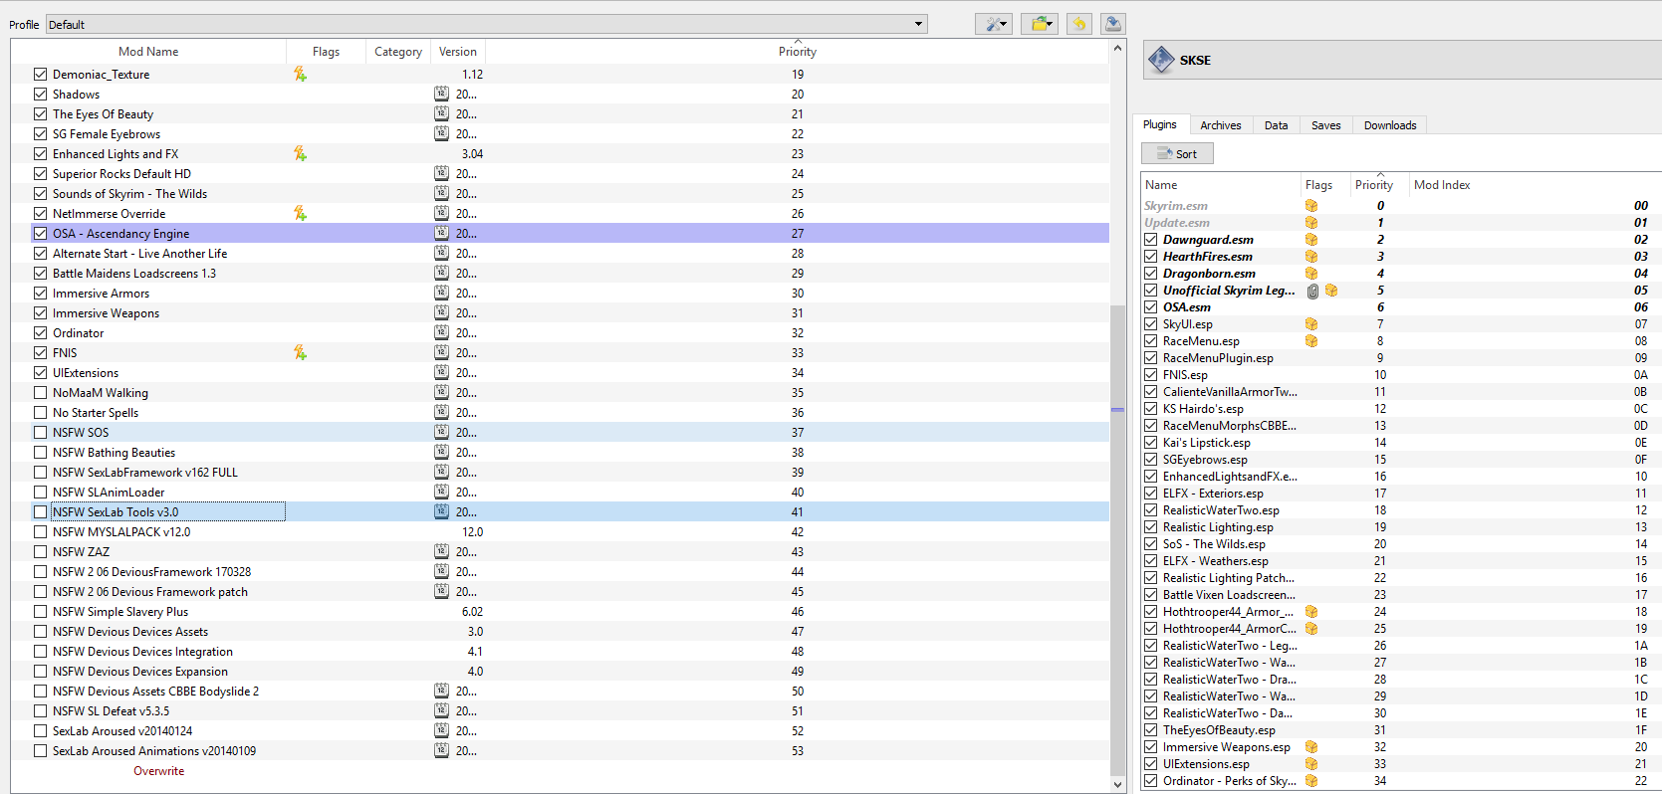Click the package flag for Hothtrooper44_Armor_ plugin
Image resolution: width=1662 pixels, height=794 pixels.
pyautogui.click(x=1311, y=612)
